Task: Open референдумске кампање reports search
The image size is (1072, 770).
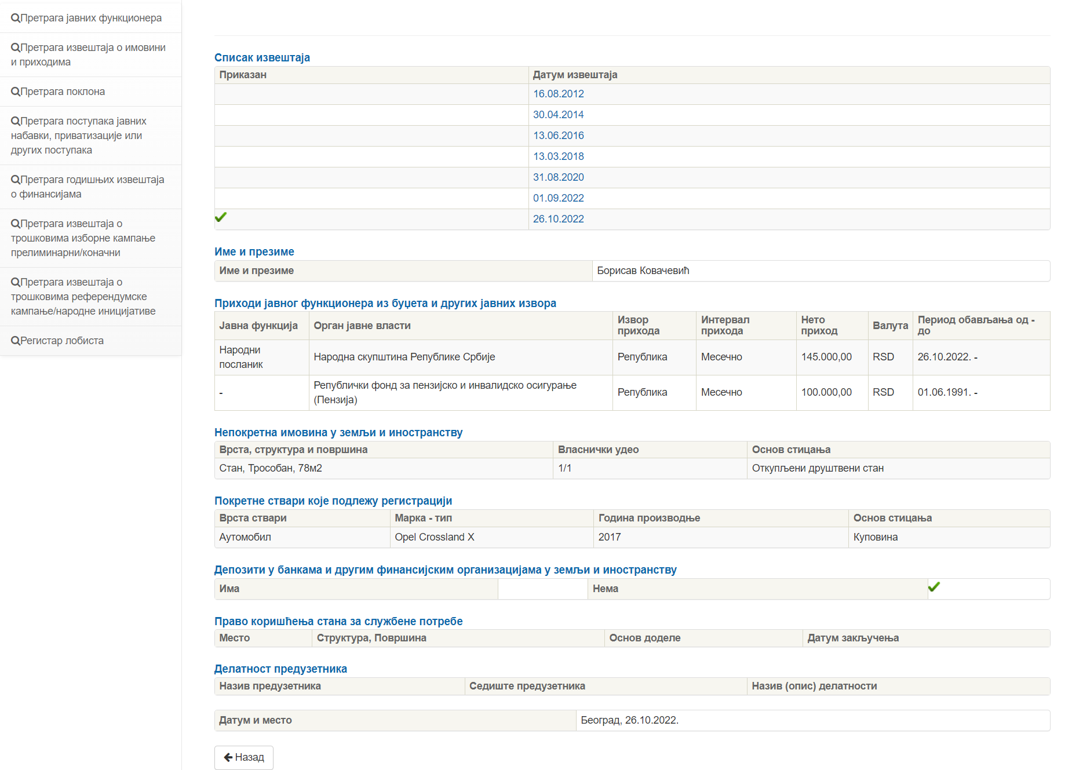Action: tap(84, 297)
